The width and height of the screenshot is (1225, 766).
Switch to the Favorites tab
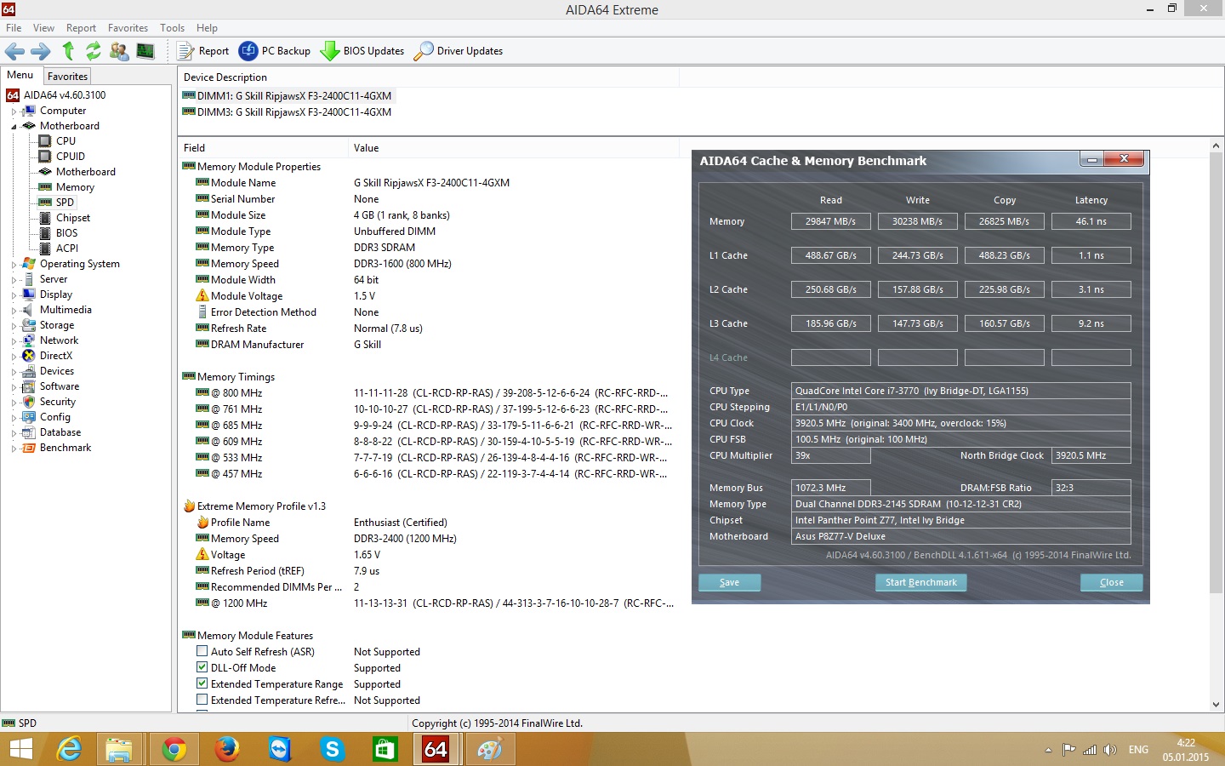tap(67, 76)
